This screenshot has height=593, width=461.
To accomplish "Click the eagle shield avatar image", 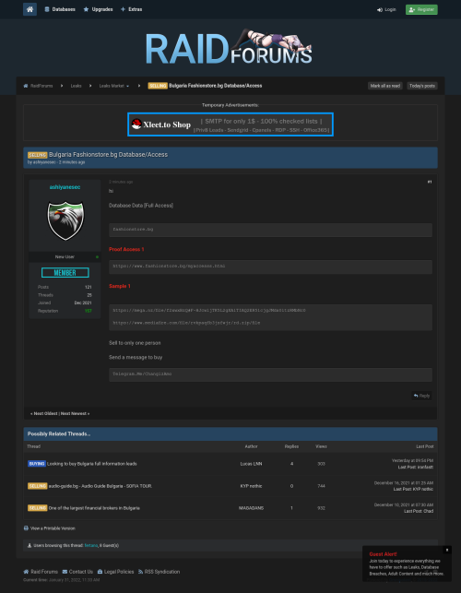I will click(x=65, y=220).
